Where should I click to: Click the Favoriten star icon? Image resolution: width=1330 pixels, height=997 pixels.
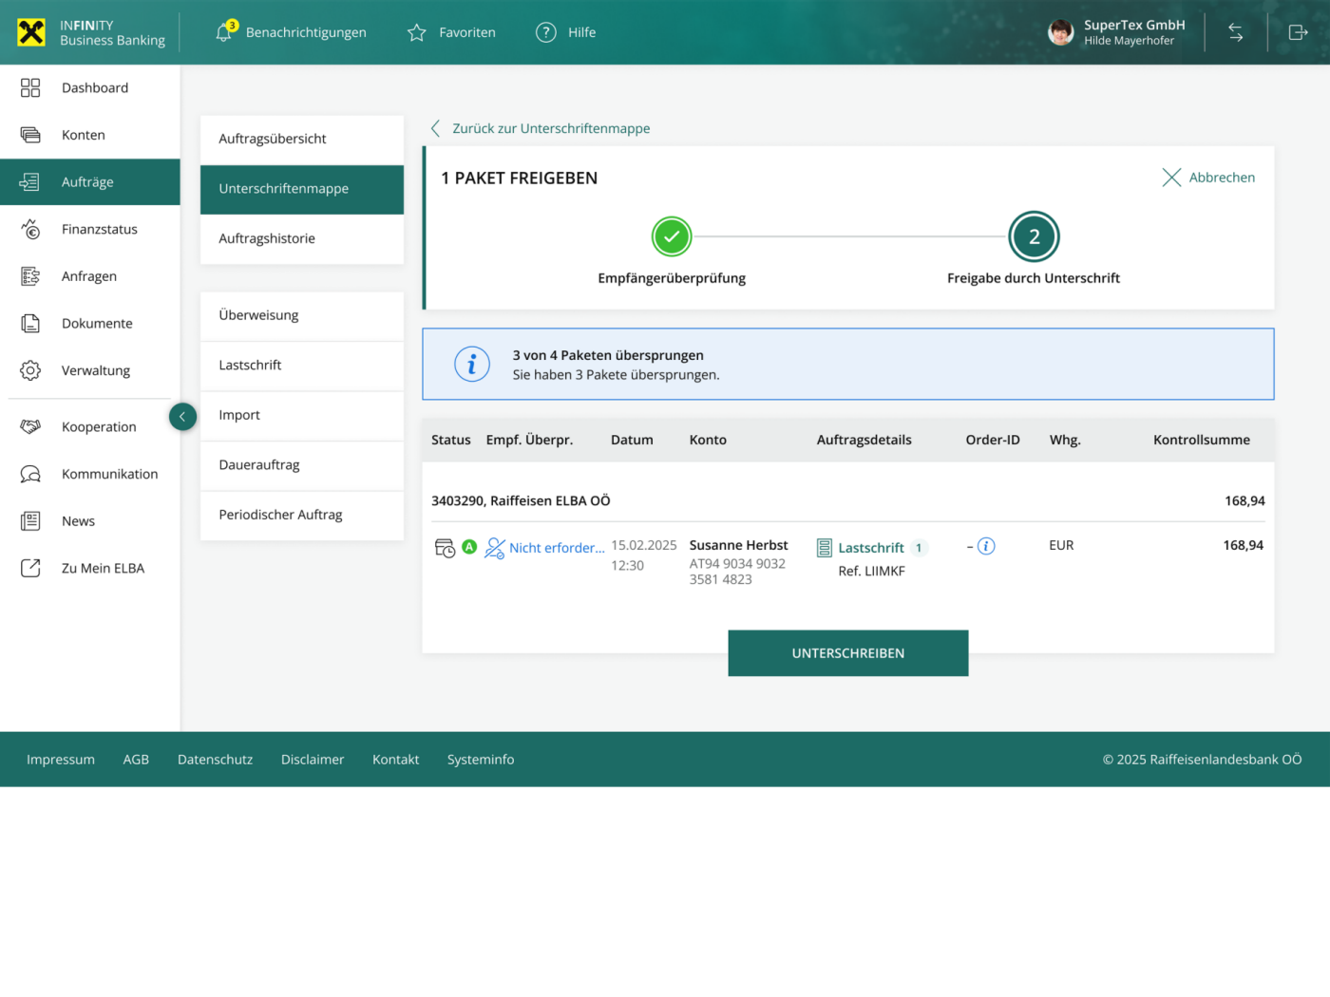(x=416, y=33)
